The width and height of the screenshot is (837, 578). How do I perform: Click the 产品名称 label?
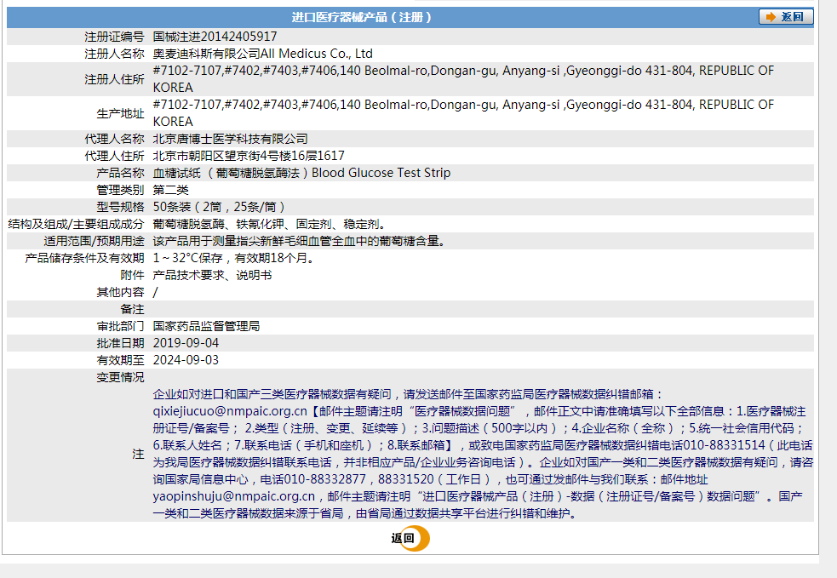[x=120, y=173]
